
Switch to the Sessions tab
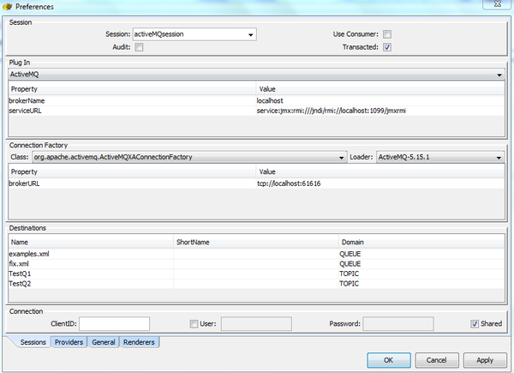click(33, 342)
